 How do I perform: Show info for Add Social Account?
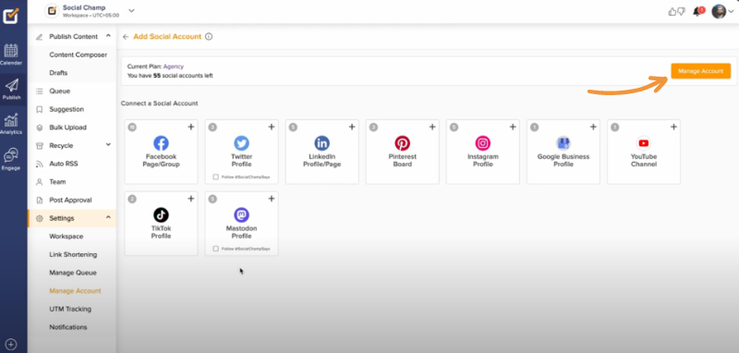coord(209,36)
